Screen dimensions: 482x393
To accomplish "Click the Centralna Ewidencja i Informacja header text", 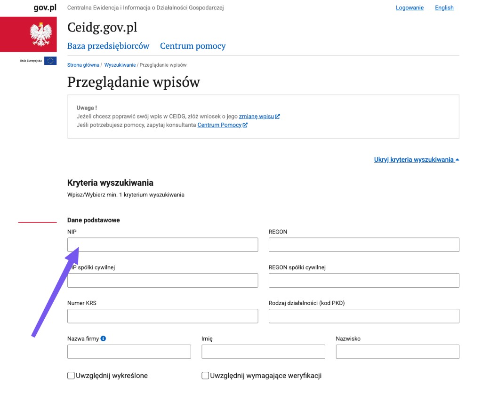I will pyautogui.click(x=145, y=8).
